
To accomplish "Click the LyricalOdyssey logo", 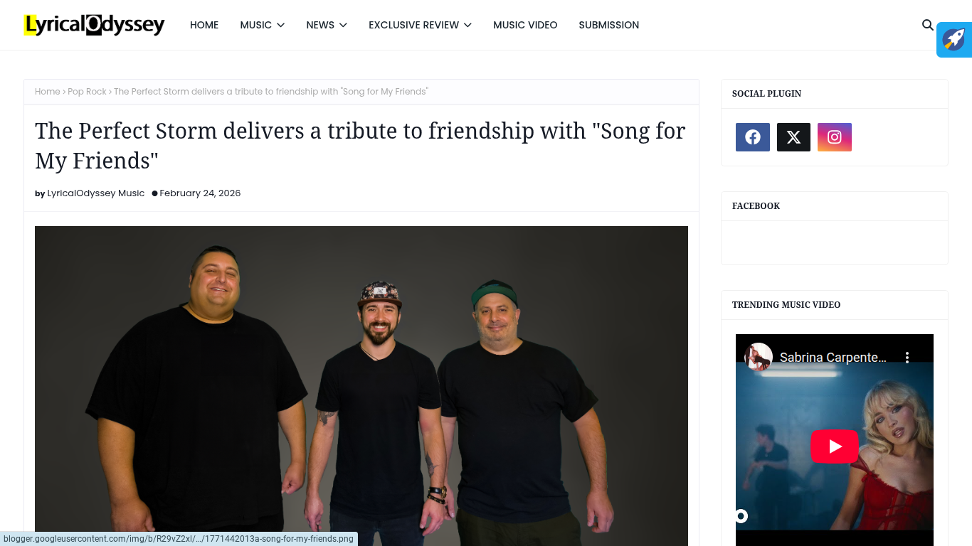I will tap(95, 25).
